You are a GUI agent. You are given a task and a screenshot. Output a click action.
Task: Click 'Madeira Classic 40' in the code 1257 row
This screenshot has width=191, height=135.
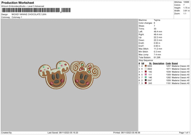click(180, 66)
